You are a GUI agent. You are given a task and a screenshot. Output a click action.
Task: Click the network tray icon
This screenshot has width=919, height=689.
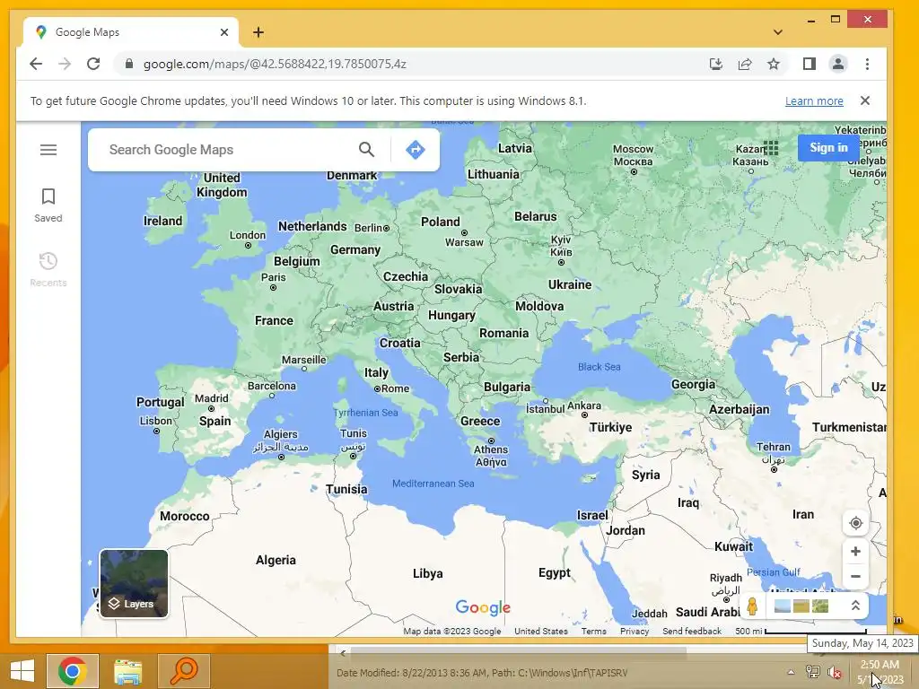pyautogui.click(x=813, y=672)
